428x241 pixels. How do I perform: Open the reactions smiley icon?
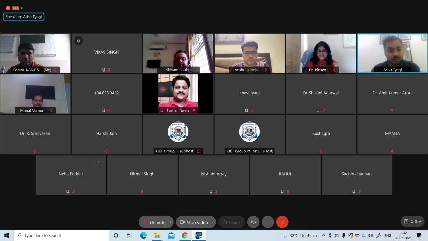pyautogui.click(x=253, y=222)
